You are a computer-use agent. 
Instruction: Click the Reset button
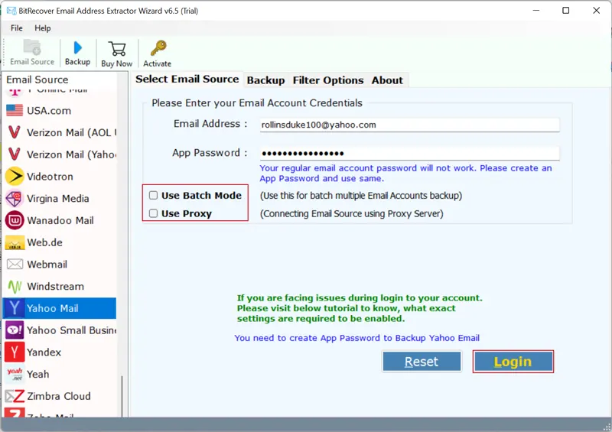click(422, 362)
